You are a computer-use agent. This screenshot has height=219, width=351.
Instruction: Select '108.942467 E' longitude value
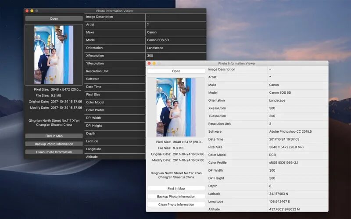pos(279,201)
